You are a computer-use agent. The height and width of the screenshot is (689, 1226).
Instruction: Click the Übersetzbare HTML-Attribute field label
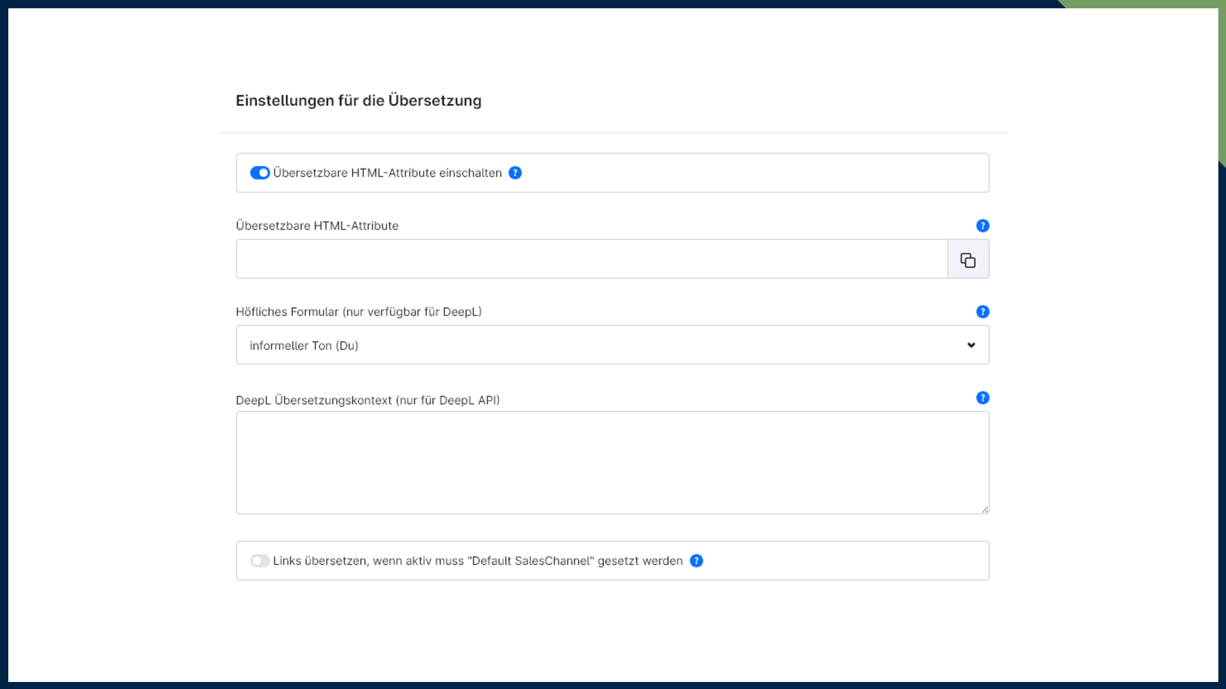pyautogui.click(x=317, y=226)
